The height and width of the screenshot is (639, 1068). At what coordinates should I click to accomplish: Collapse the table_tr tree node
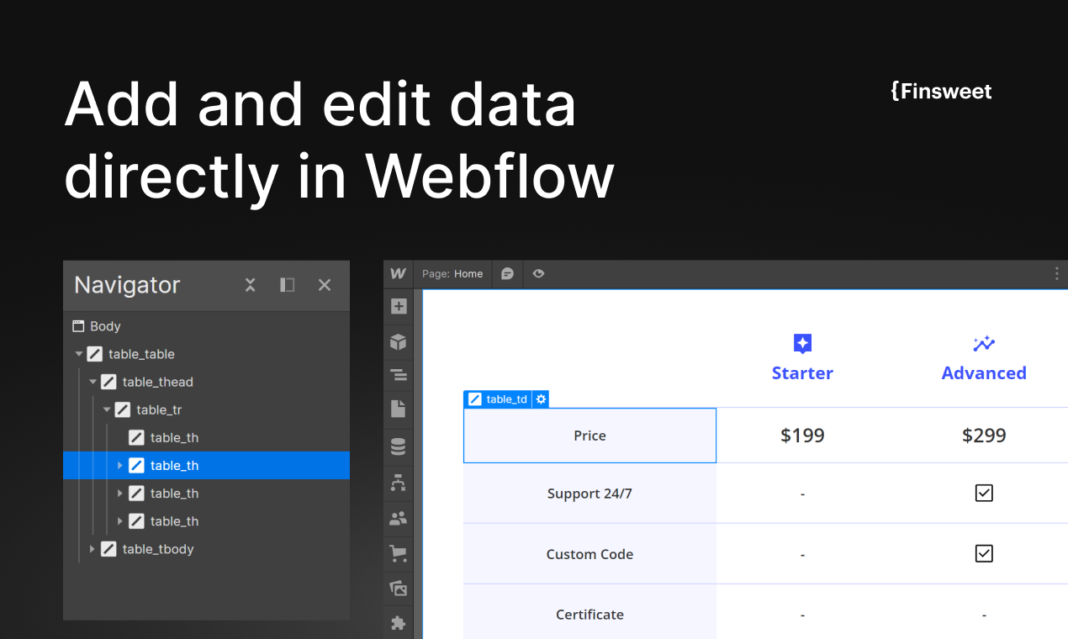pos(107,409)
